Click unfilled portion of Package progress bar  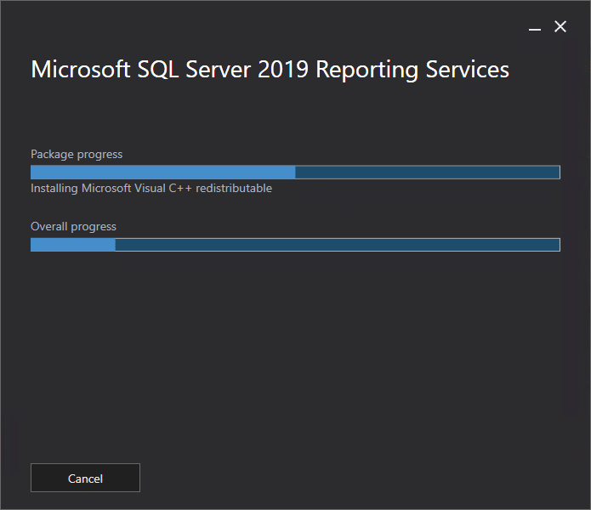(427, 173)
